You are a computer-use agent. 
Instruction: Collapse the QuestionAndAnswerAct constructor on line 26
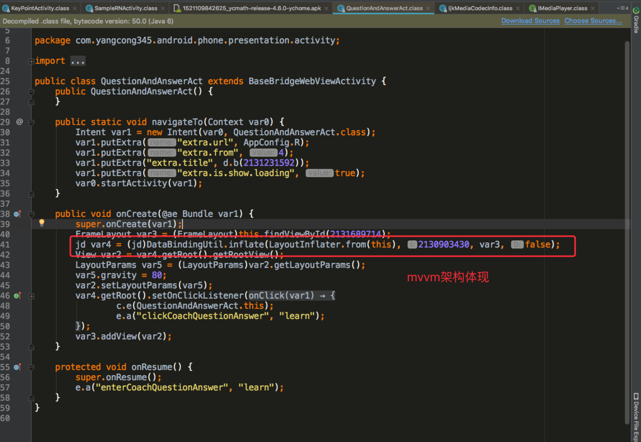(x=32, y=92)
